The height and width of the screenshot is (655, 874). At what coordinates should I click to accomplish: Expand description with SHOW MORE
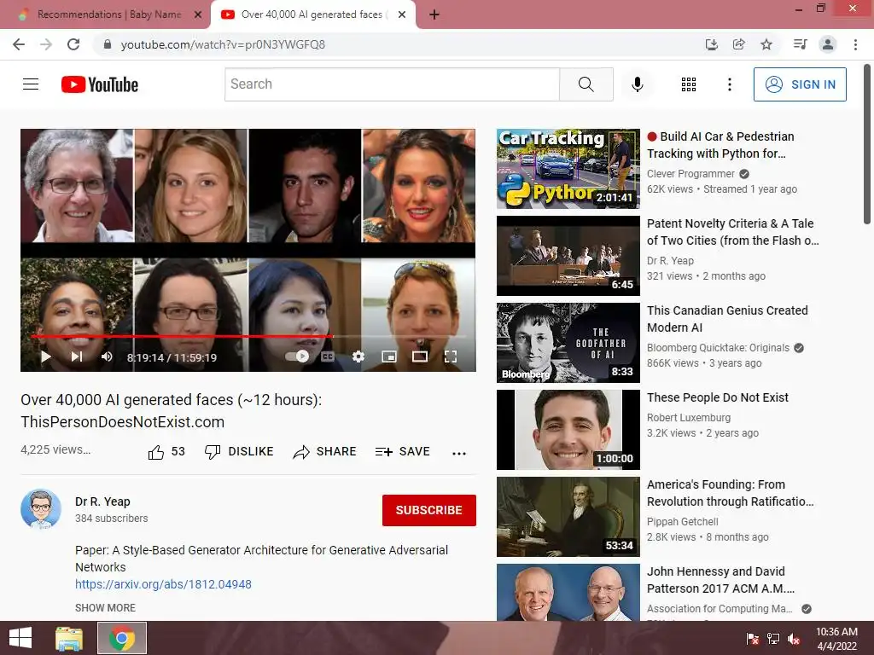pyautogui.click(x=105, y=607)
